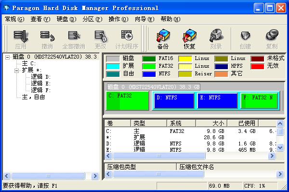Screen dimensions: 289x192
Task: Click the Restore (恢复) toolbar icon
Action: coord(189,38)
